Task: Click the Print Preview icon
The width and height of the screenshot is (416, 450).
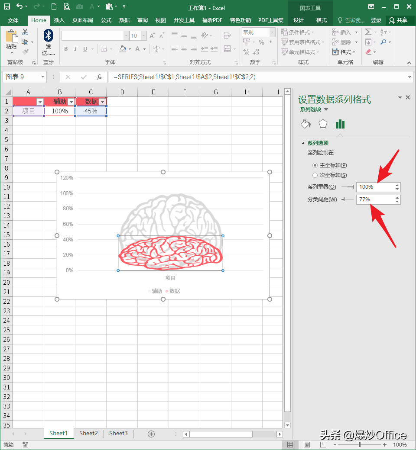Action: pyautogui.click(x=67, y=6)
